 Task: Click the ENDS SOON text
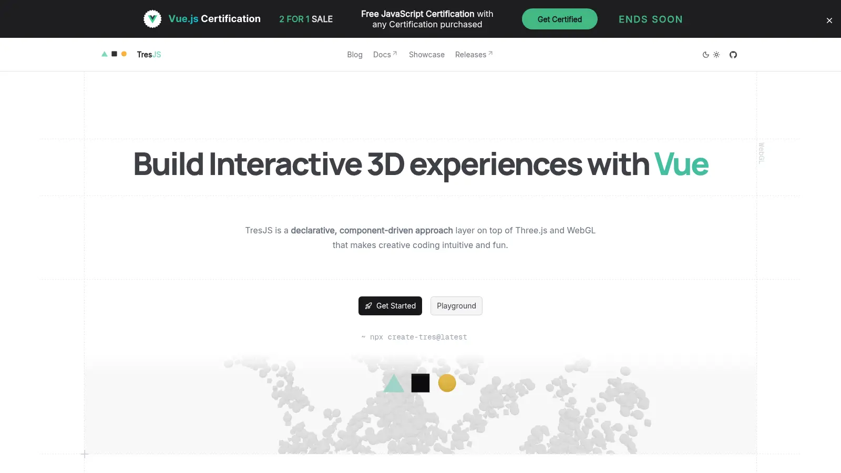[x=651, y=19]
